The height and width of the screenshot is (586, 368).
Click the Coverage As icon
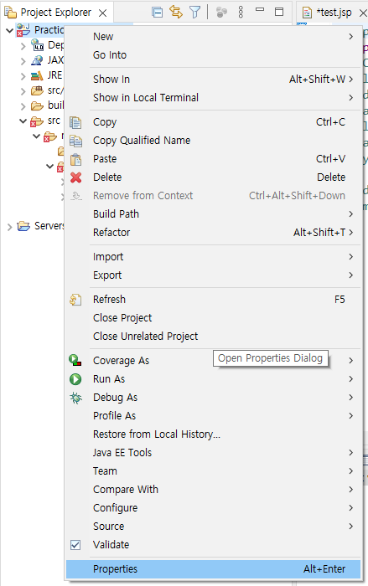pyautogui.click(x=75, y=360)
